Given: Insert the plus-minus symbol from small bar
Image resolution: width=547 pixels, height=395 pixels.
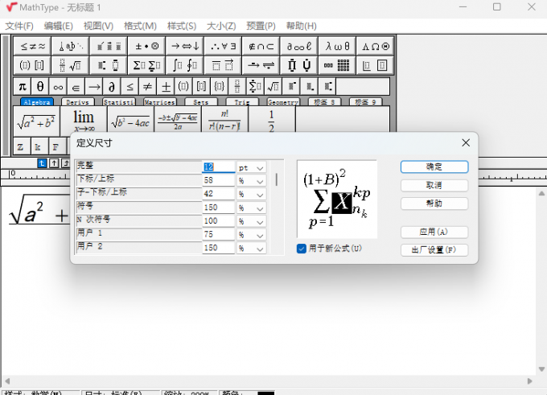Looking at the screenshot, I should 166,86.
